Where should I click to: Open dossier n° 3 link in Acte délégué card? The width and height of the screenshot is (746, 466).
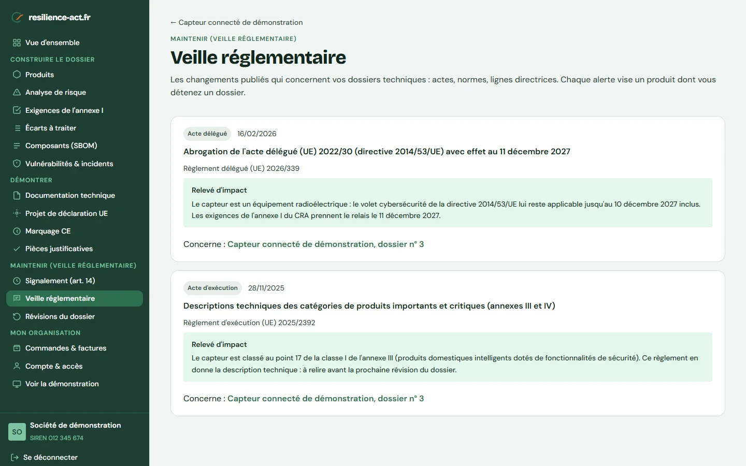click(325, 244)
